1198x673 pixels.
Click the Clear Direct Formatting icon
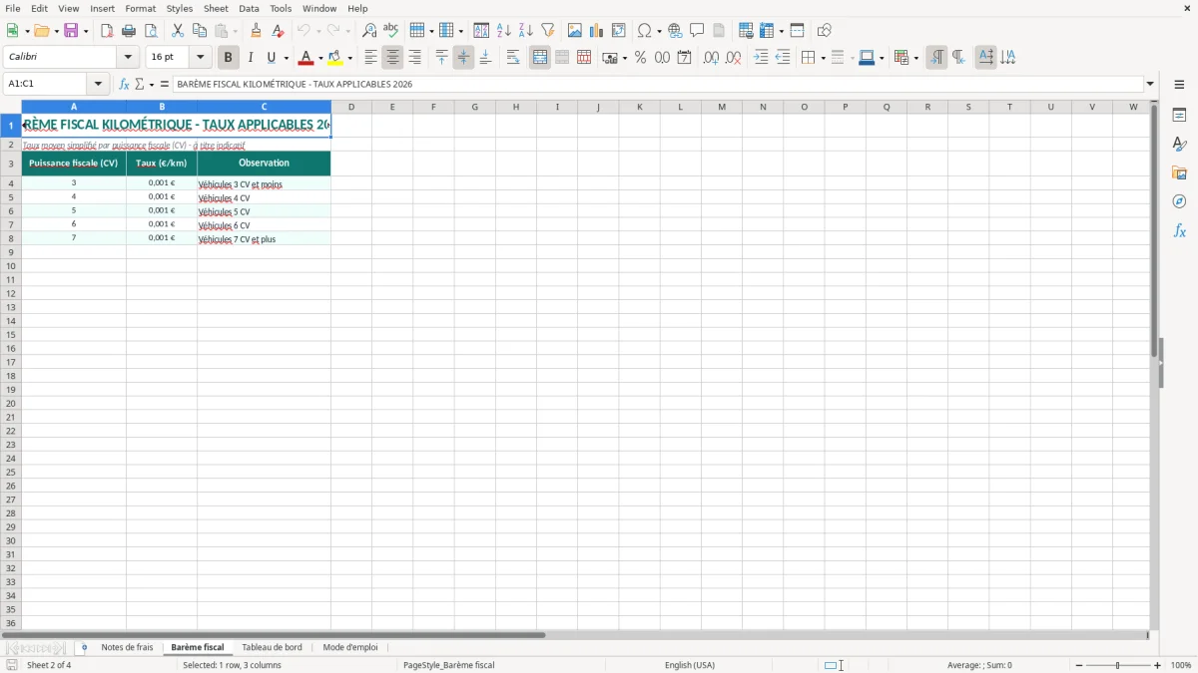279,31
